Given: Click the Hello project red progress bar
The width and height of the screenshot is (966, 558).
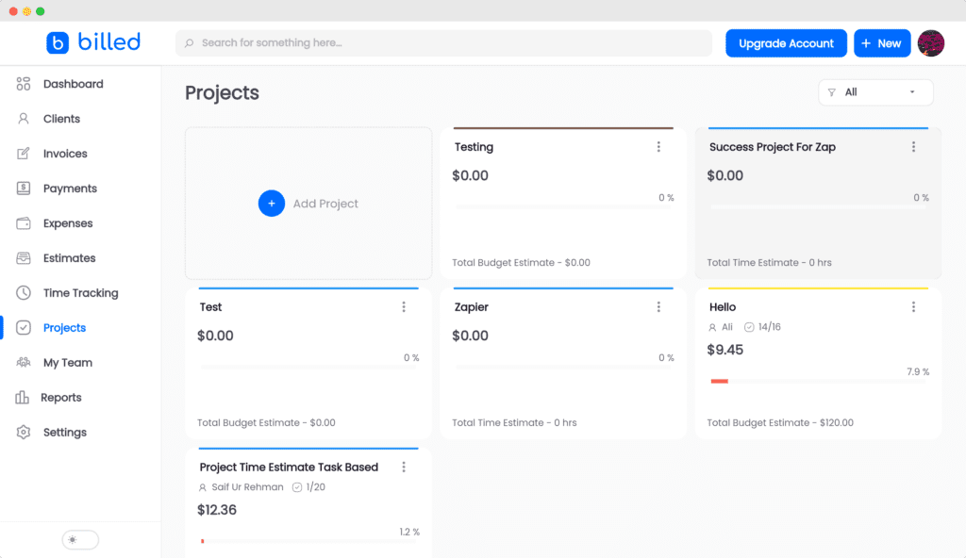Looking at the screenshot, I should click(x=720, y=381).
